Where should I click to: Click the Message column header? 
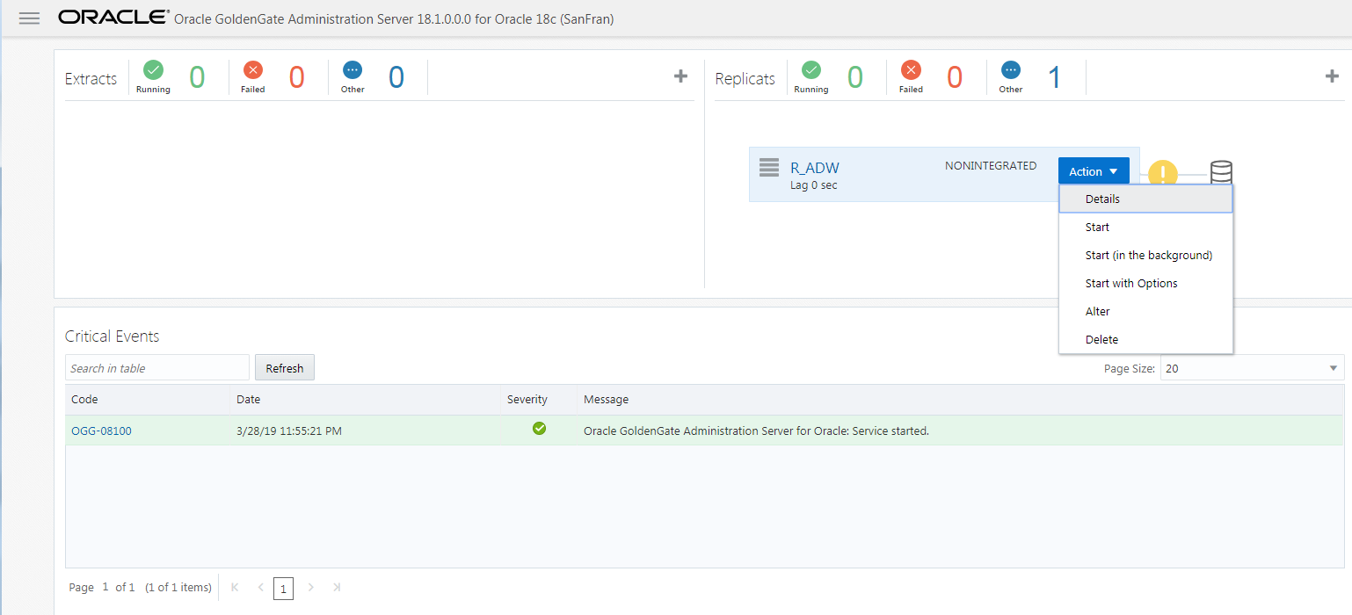[960, 399]
